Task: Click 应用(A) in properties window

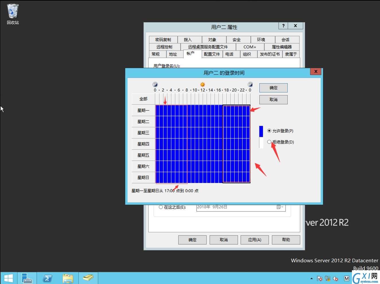Action: [255, 240]
